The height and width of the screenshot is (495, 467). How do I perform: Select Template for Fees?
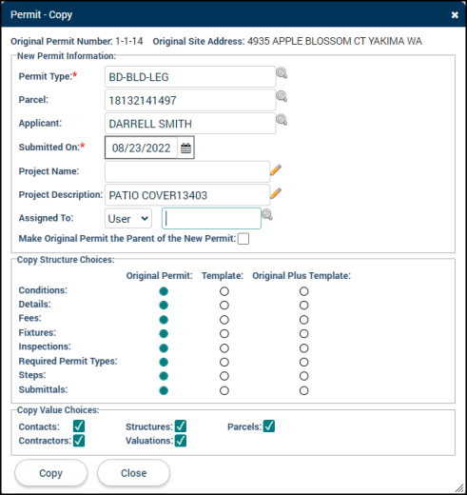coord(224,320)
